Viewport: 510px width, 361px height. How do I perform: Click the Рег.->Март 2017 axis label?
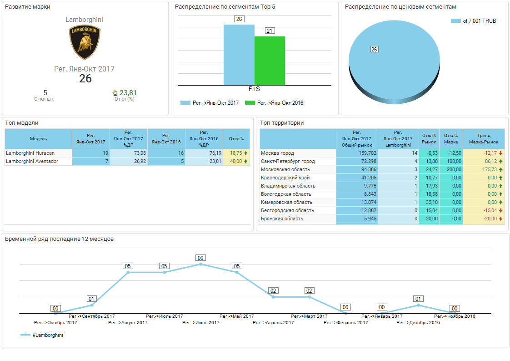[x=309, y=316]
